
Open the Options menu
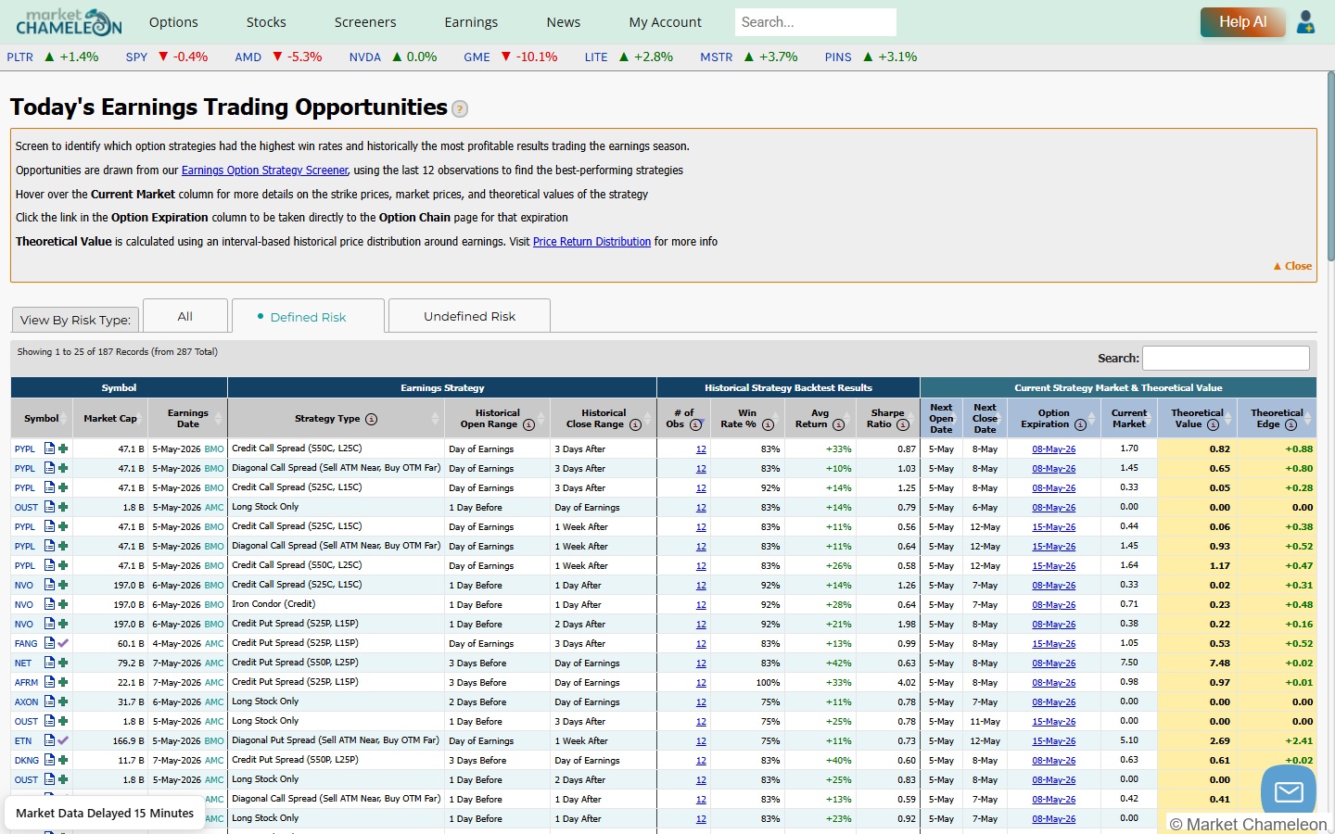click(173, 22)
